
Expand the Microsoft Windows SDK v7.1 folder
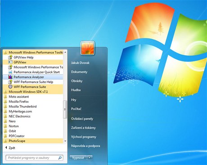tap(33, 92)
